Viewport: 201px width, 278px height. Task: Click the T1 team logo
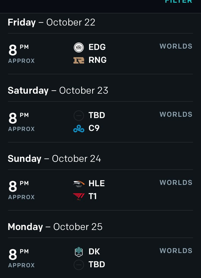79,197
